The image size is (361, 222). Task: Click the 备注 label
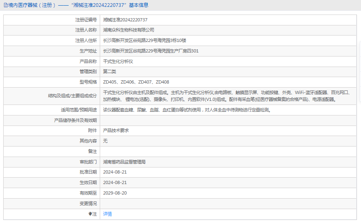(92, 151)
